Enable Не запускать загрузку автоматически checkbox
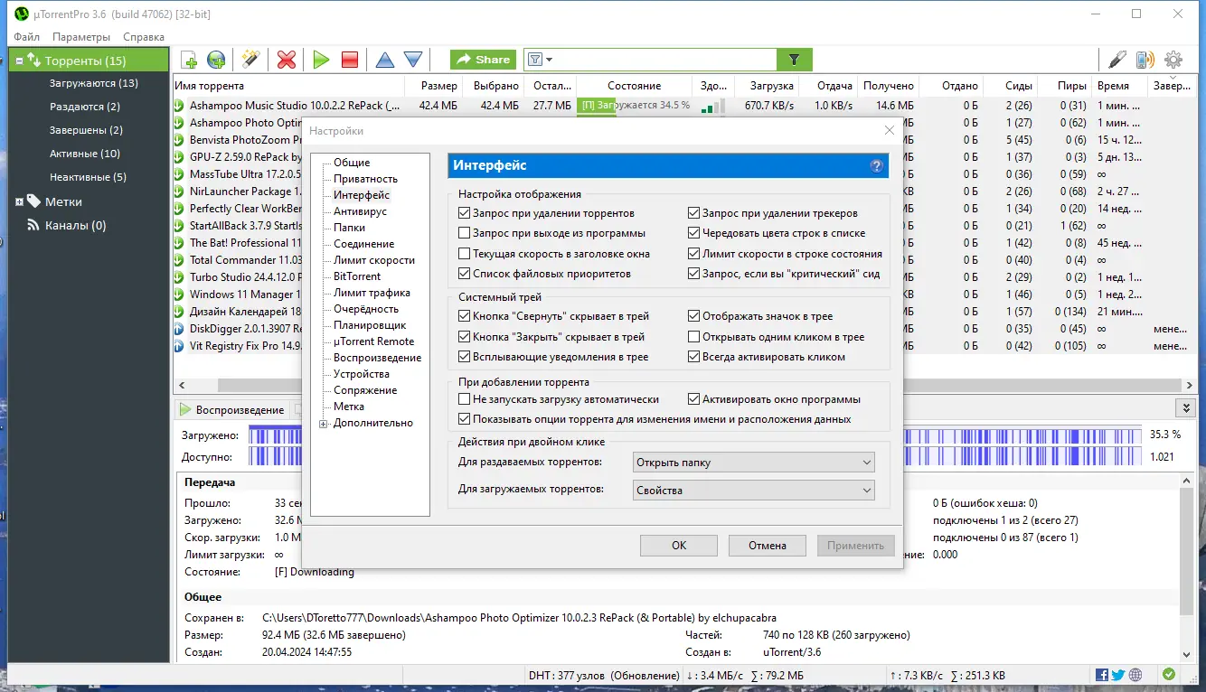Image resolution: width=1206 pixels, height=692 pixels. [x=465, y=398]
